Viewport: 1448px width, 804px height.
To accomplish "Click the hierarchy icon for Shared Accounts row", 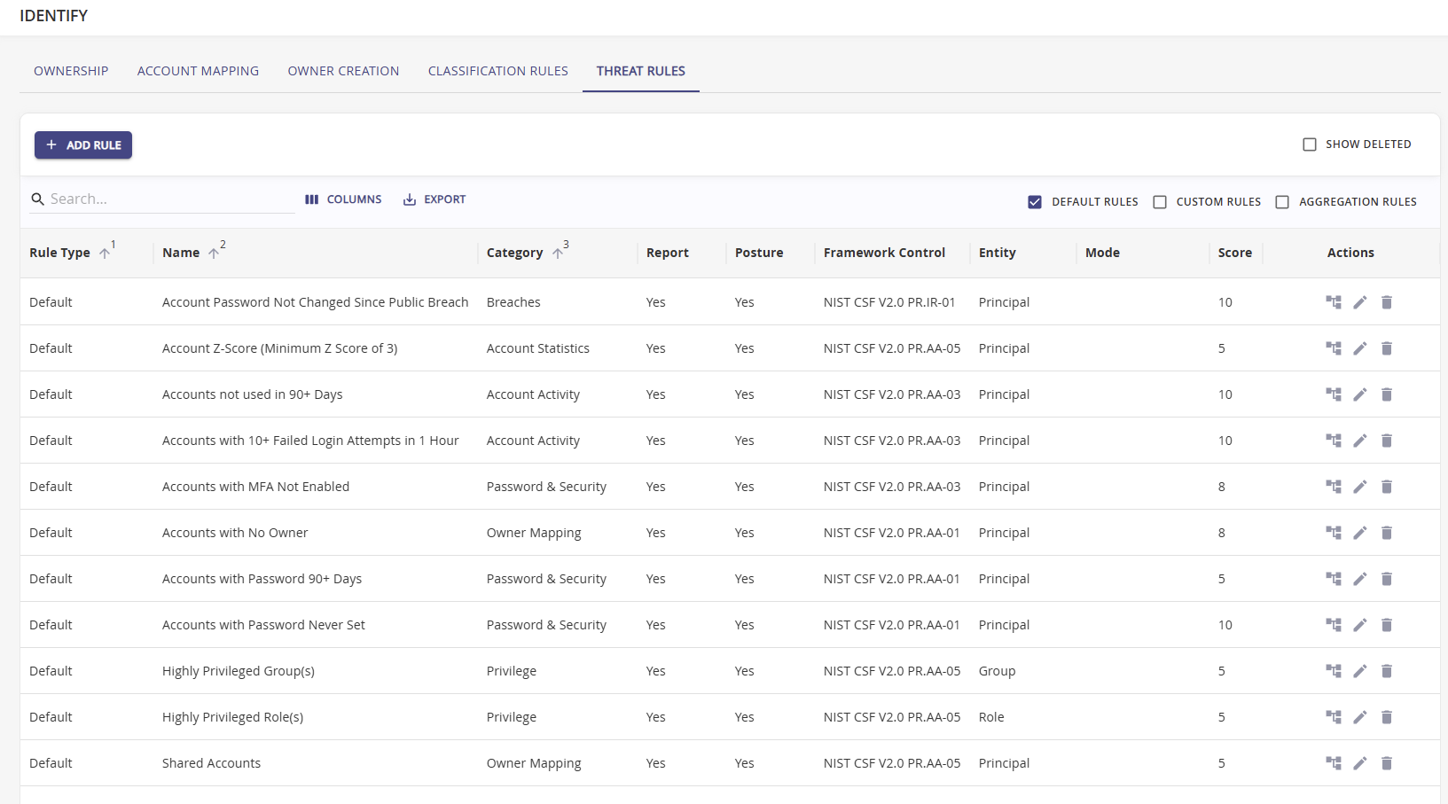I will tap(1333, 763).
